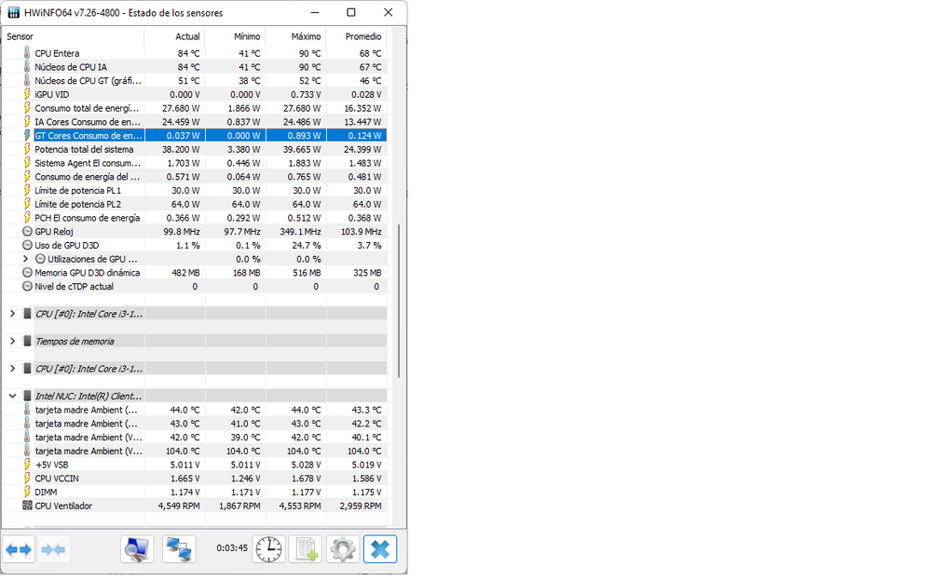The image size is (930, 581).
Task: Click the Máximo column header
Action: click(x=295, y=36)
